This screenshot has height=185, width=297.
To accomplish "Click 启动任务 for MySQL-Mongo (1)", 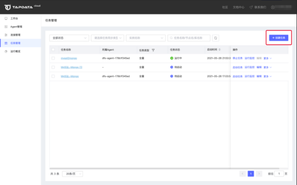I will coord(238,67).
